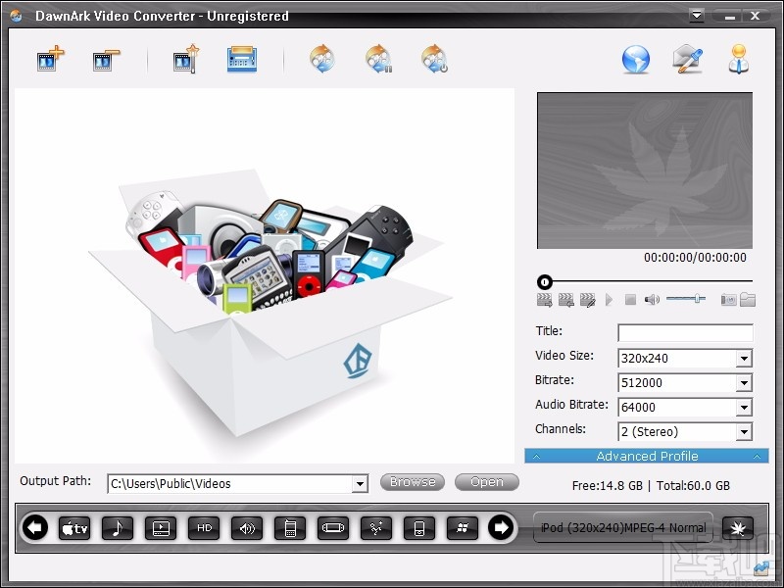Click the Browse button for output path
Screen dimensions: 784x588
click(x=412, y=482)
